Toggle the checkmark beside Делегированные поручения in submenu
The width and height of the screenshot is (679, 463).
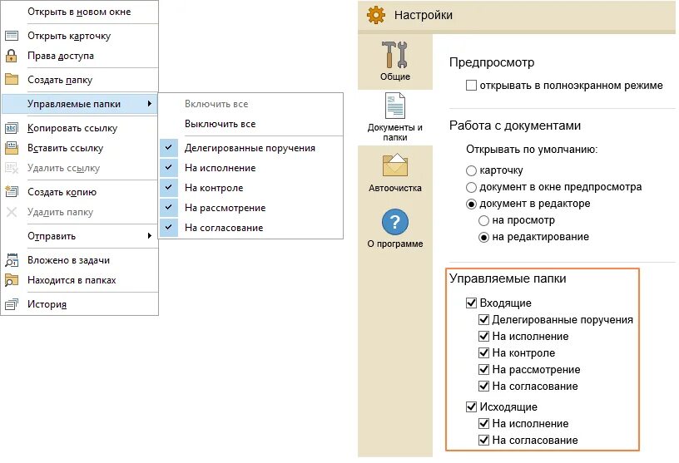(169, 148)
